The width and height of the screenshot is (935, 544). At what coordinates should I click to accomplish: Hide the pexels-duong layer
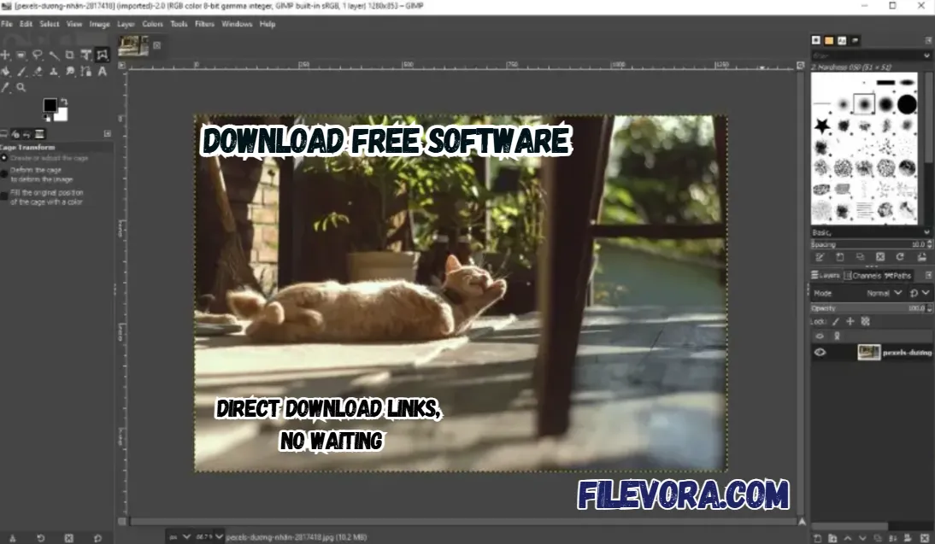coord(820,352)
